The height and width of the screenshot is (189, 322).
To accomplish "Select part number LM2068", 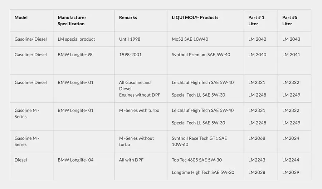I will point(257,138).
